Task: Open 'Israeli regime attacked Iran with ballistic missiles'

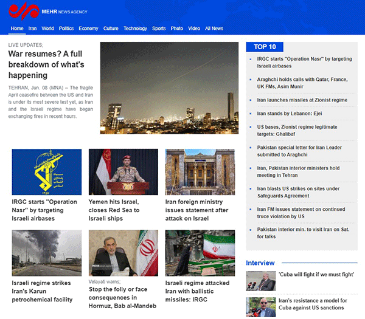Action: click(197, 291)
